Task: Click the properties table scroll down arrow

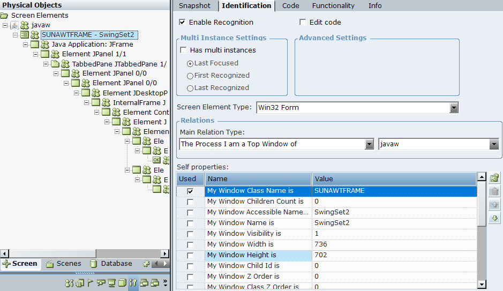Action: tap(482, 285)
